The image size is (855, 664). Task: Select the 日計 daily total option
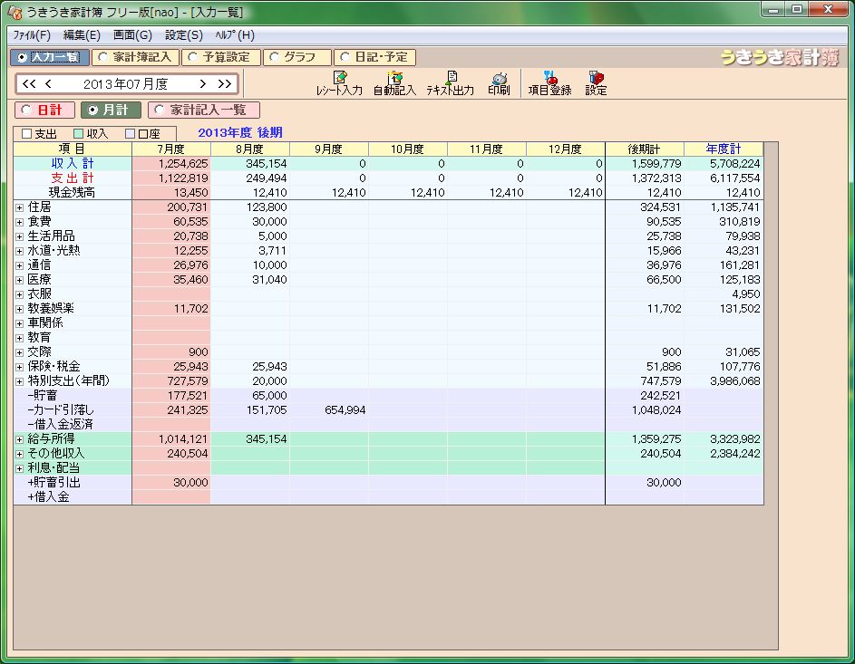44,110
